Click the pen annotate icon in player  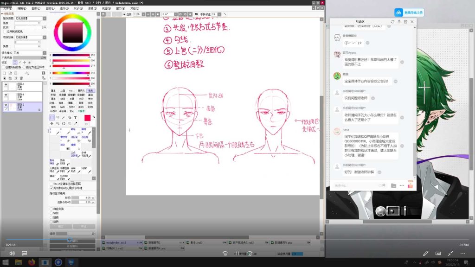[x=426, y=253]
